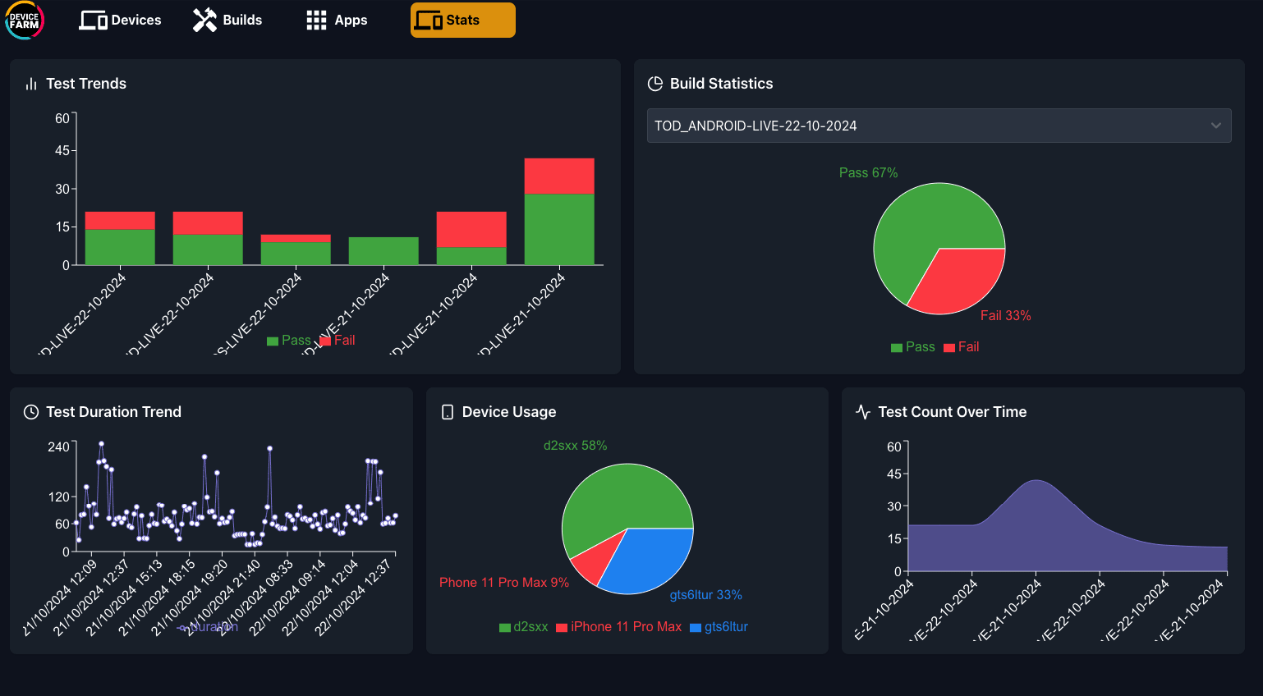Screen dimensions: 1263x696
Task: Click the d2sxx 58% label
Action: (x=575, y=446)
